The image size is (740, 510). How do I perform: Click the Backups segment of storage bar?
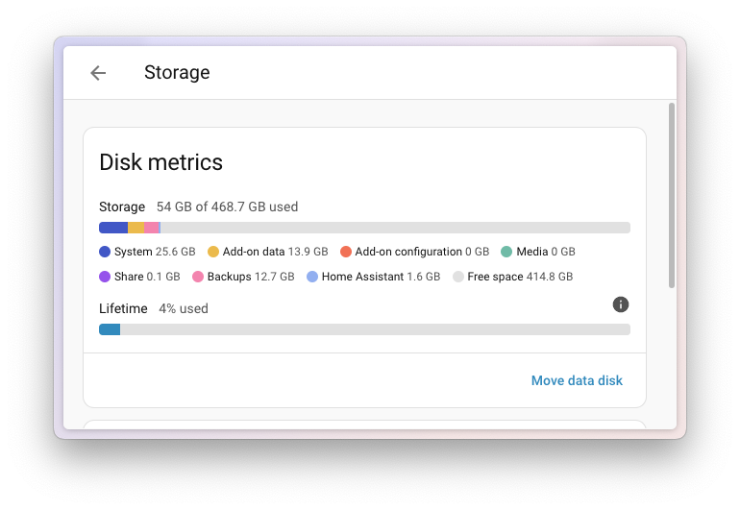(152, 228)
